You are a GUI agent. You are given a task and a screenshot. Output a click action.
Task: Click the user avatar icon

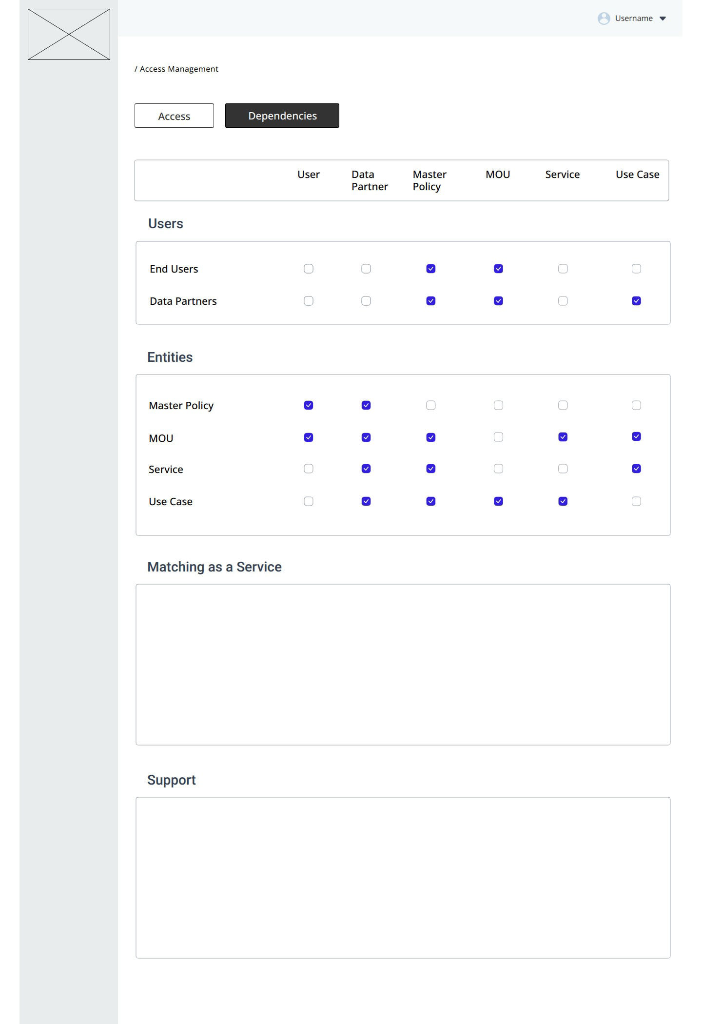[604, 19]
